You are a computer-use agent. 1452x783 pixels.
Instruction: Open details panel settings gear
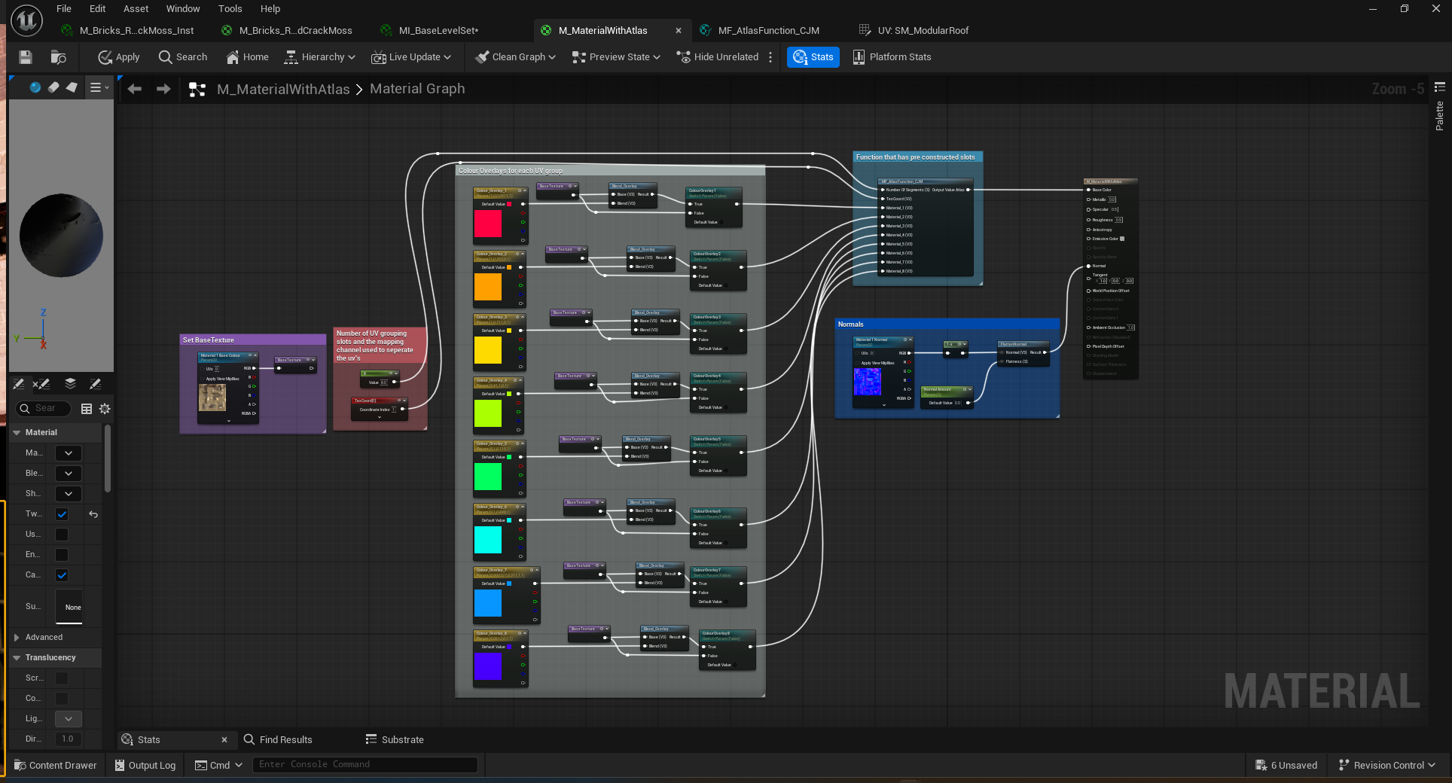coord(105,409)
